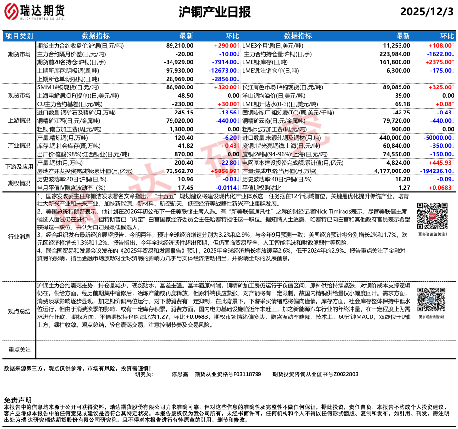Select the 沪铜产业日报 report title

click(214, 12)
